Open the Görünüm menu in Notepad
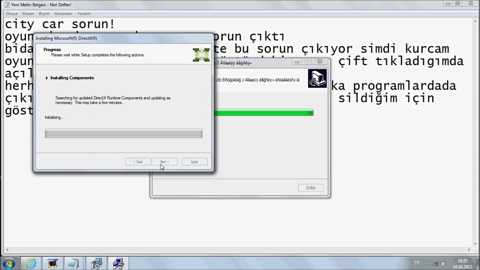 [x=63, y=13]
